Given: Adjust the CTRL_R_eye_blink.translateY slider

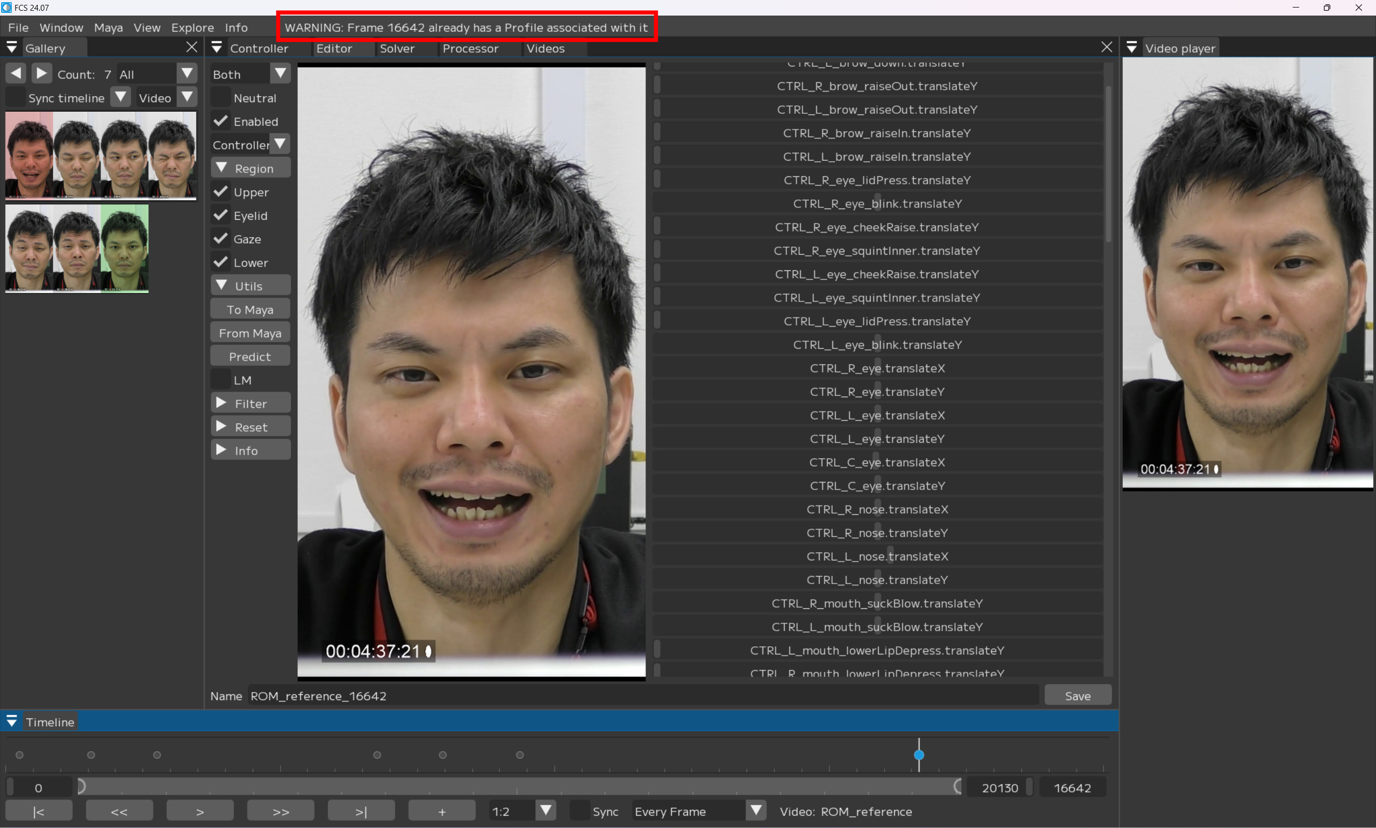Looking at the screenshot, I should pyautogui.click(x=877, y=204).
